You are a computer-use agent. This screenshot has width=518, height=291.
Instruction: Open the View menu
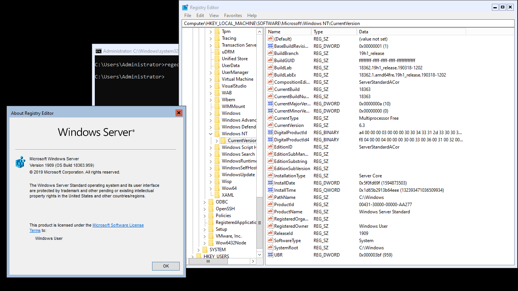click(x=214, y=16)
